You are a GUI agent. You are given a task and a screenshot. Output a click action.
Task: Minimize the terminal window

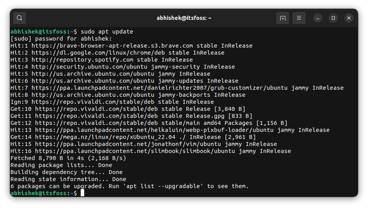coord(318,18)
